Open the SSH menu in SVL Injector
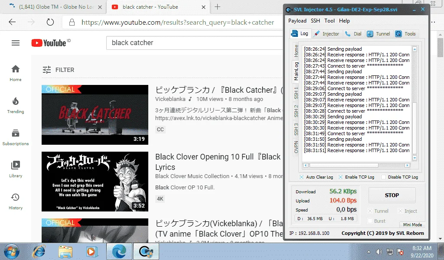444x260 pixels. [x=315, y=21]
